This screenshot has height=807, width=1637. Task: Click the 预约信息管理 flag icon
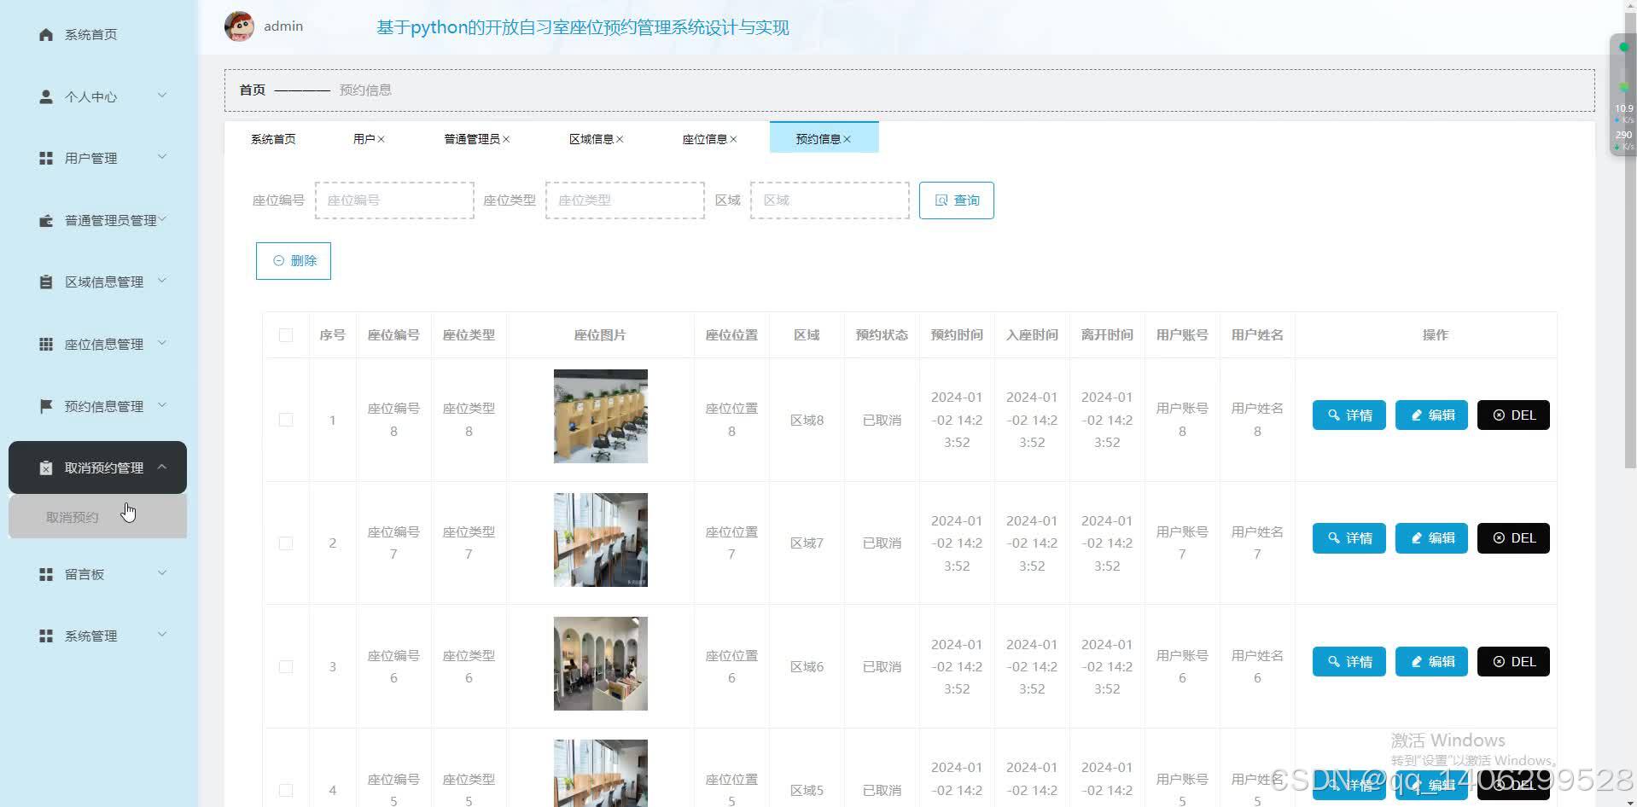pos(46,406)
